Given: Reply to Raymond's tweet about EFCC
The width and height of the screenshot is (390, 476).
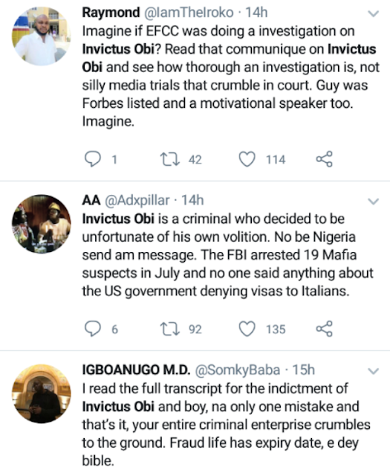Looking at the screenshot, I should (x=93, y=159).
